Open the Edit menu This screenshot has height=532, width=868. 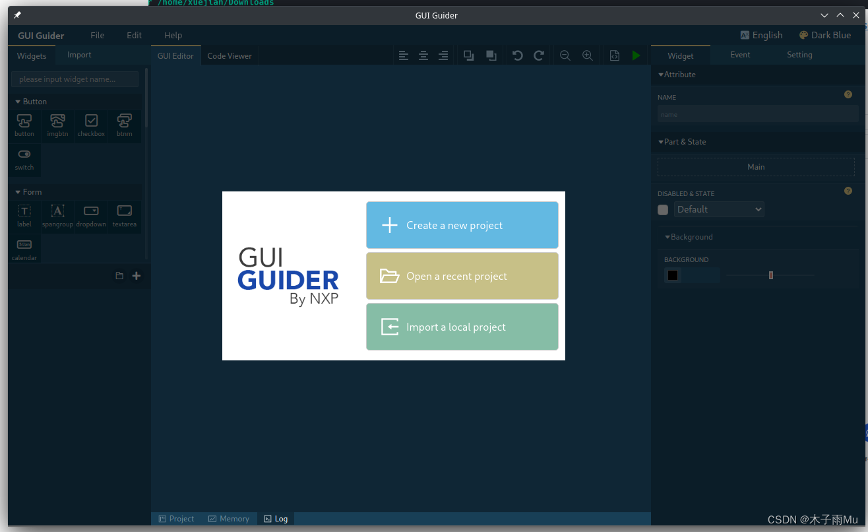click(x=134, y=35)
